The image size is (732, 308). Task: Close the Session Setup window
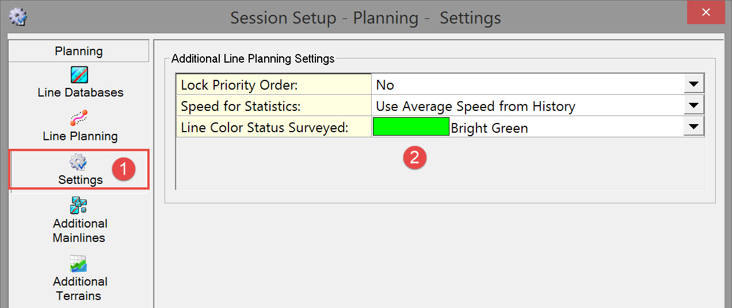tap(706, 13)
